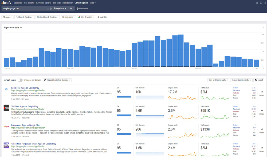The image size is (267, 157).
Task: Click the 2.4M organic traffic value
Action: pyautogui.click(x=172, y=148)
